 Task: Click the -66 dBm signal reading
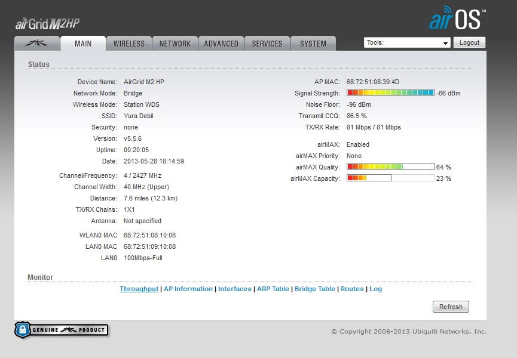click(448, 93)
